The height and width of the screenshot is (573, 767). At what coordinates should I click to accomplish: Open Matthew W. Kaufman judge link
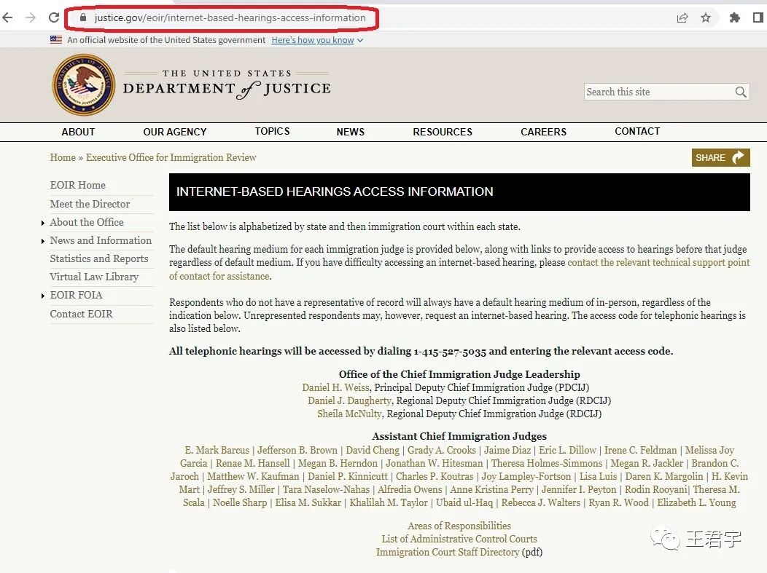(x=254, y=477)
